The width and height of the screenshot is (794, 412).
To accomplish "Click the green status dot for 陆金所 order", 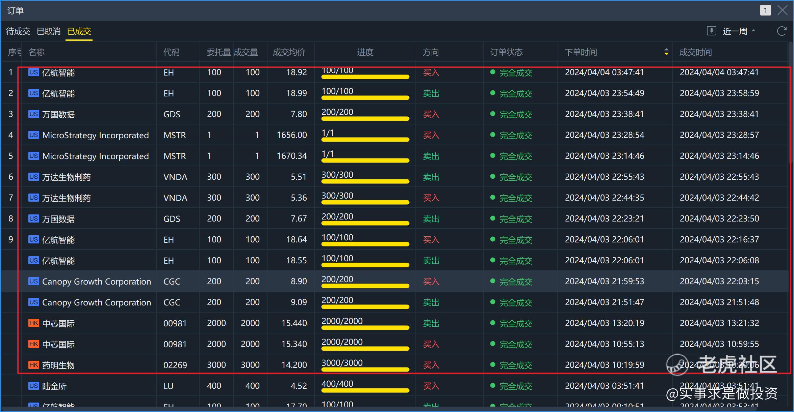I will tap(492, 385).
